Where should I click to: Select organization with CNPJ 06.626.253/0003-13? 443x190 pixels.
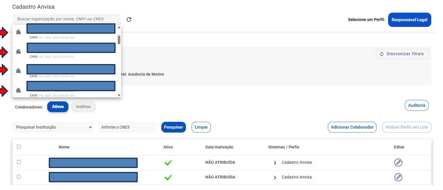65,51
